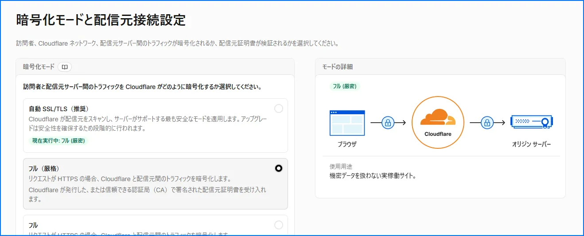
Task: Click the lock icon between browser and Cloudflare
Action: tap(388, 123)
